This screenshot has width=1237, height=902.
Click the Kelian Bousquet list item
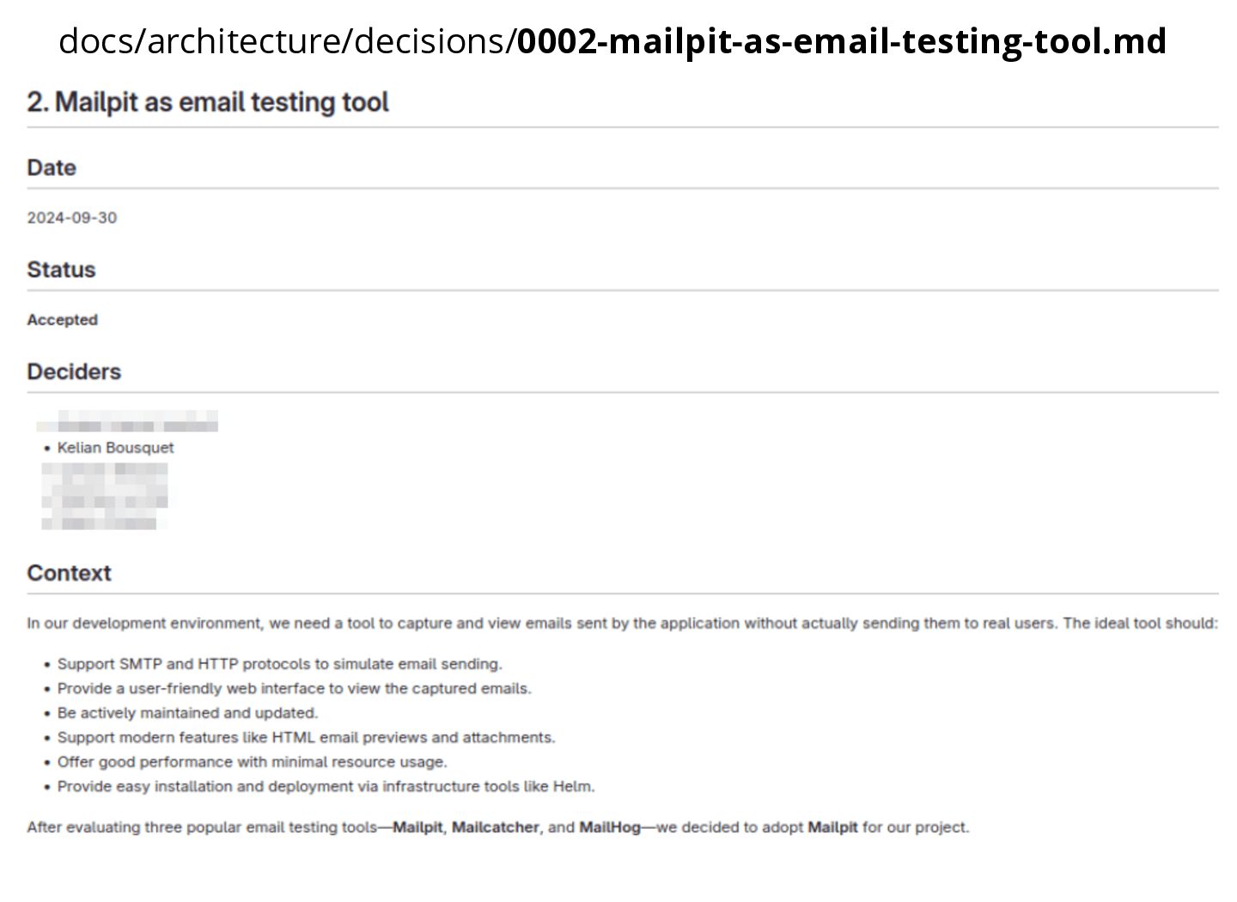tap(115, 448)
